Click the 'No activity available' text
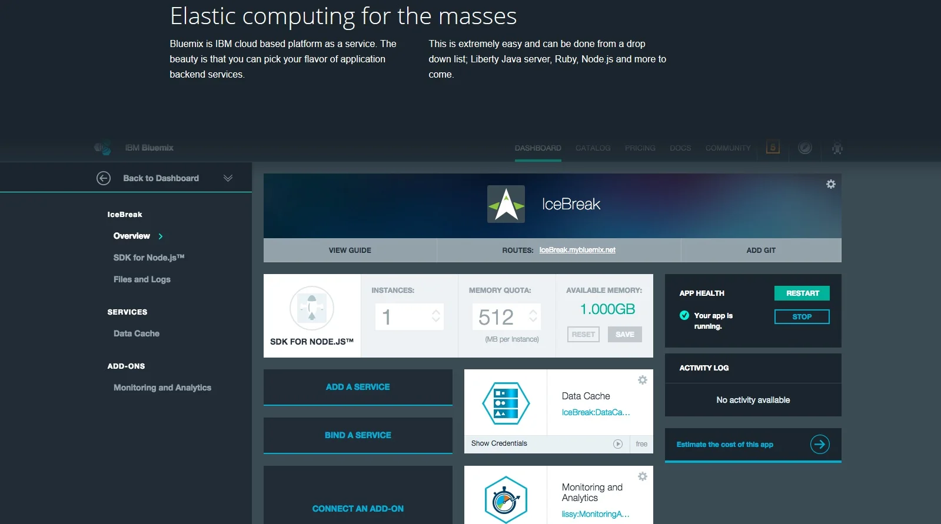This screenshot has height=524, width=941. [753, 400]
